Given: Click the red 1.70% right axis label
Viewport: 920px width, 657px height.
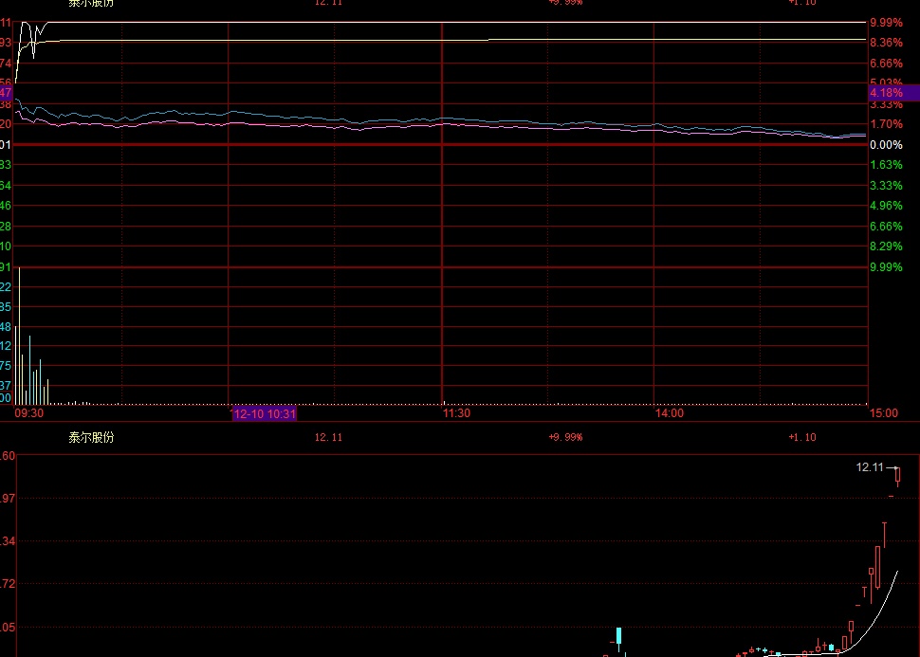Looking at the screenshot, I should click(885, 124).
